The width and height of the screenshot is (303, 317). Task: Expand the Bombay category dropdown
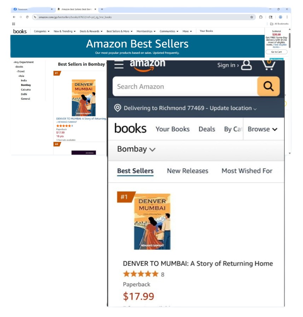[x=136, y=149]
